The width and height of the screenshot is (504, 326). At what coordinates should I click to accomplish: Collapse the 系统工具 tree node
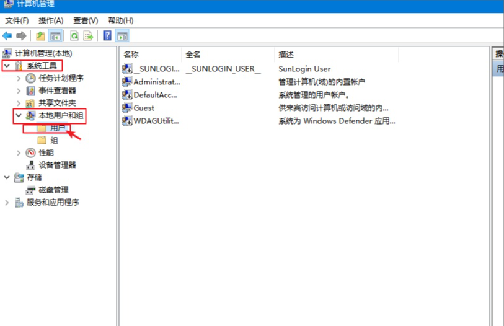coord(7,66)
